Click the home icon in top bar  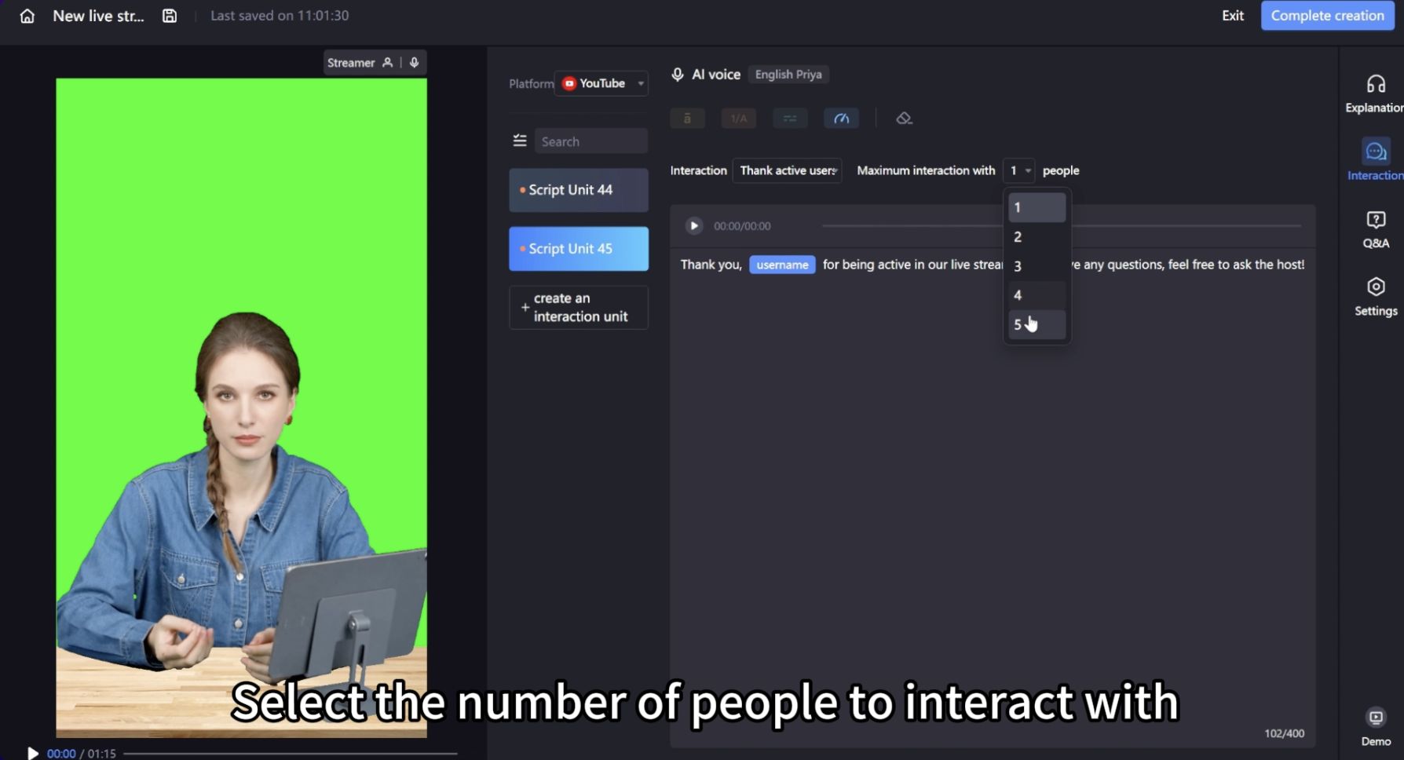[27, 16]
